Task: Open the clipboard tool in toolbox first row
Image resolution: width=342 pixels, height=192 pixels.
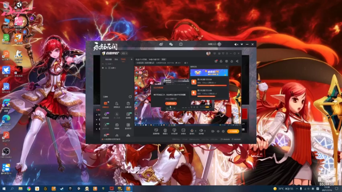Action: tap(128, 105)
